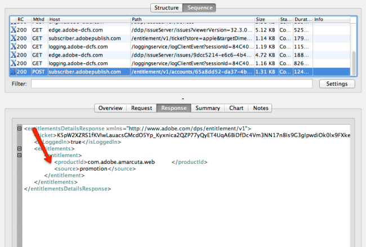Select host logging.adobe-dcfs.com in 1.16 KB row
Image resolution: width=366 pixels, height=247 pixels.
tap(78, 63)
